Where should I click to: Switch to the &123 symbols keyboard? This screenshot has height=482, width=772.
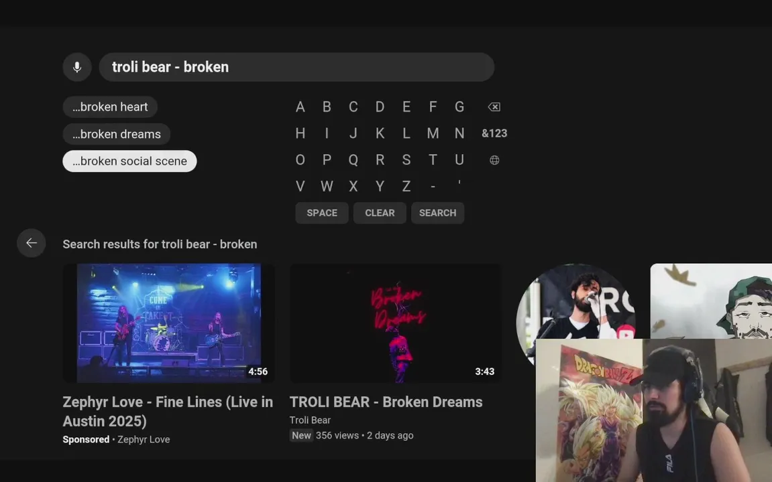coord(494,133)
